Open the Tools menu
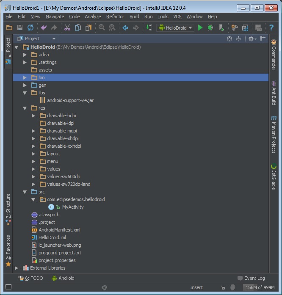The image size is (282, 295). click(163, 17)
